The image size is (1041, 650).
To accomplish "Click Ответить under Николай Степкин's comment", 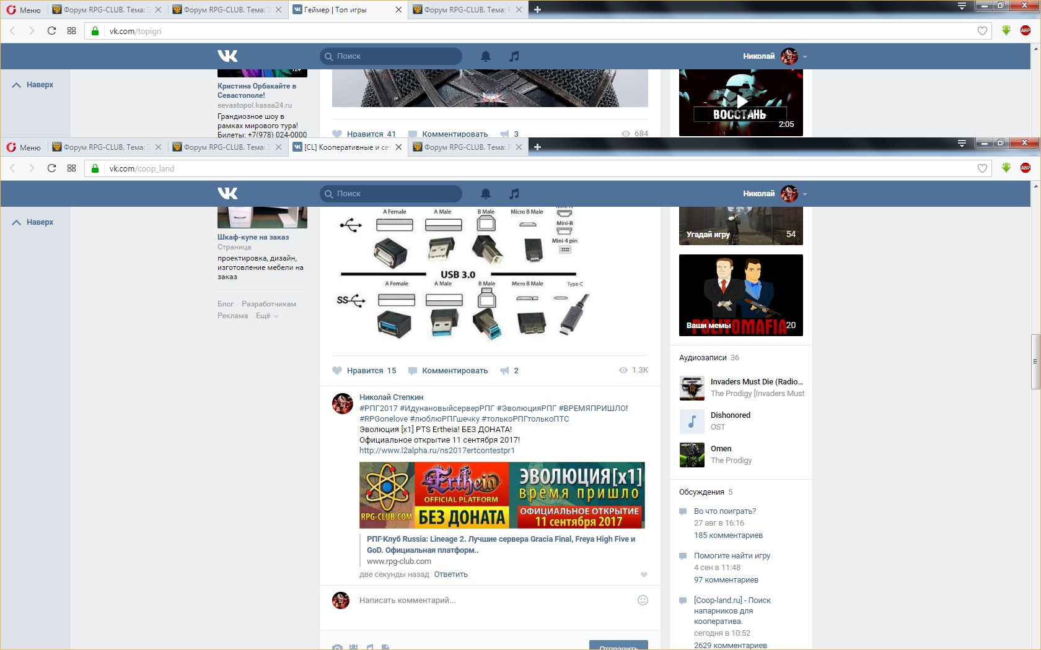I will 450,574.
